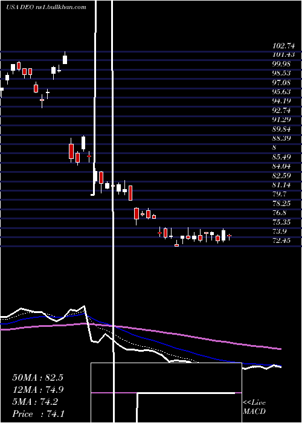Click the 95.63 price axis label
Screen dimensions: 302x423
click(282, 92)
